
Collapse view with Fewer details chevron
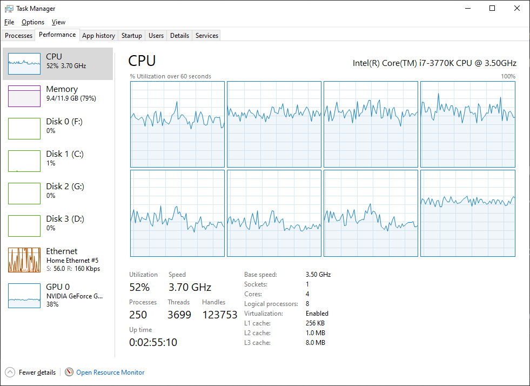coord(10,372)
